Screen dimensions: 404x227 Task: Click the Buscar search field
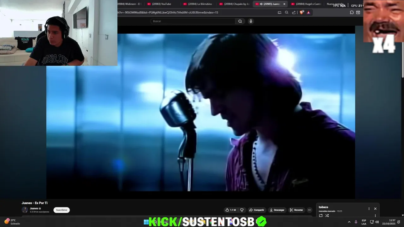(193, 21)
